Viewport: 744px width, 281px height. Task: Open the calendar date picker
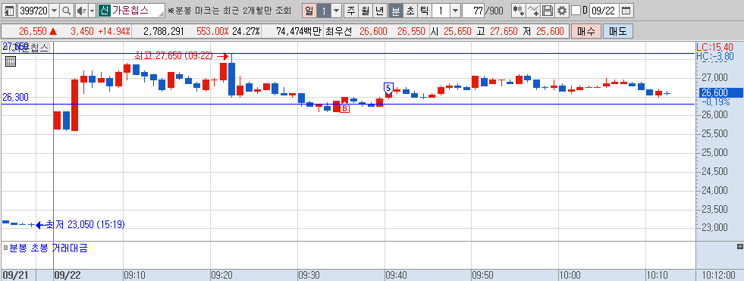[626, 10]
